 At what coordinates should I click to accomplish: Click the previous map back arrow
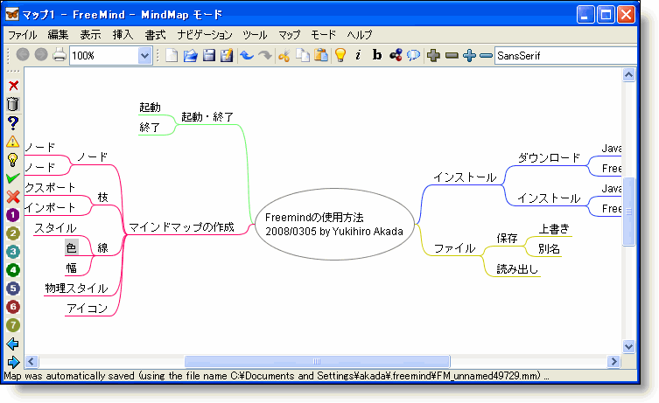[23, 55]
